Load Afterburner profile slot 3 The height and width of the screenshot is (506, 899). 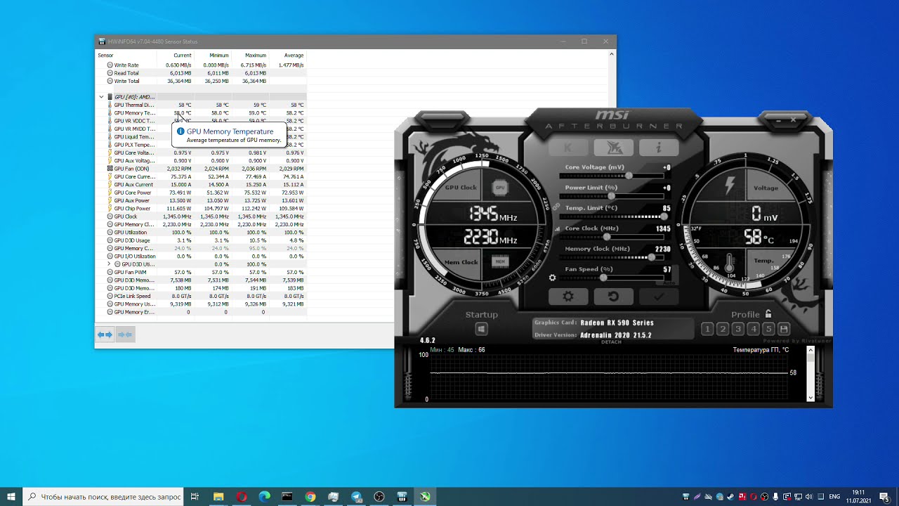[x=738, y=329]
